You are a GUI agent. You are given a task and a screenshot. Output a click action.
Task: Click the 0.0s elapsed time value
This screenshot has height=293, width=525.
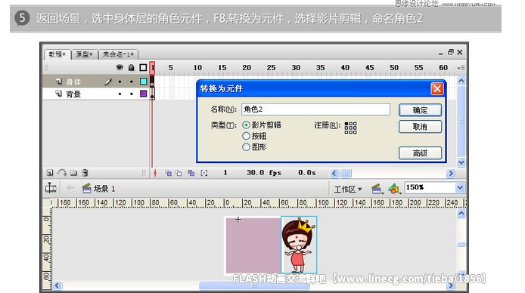307,173
